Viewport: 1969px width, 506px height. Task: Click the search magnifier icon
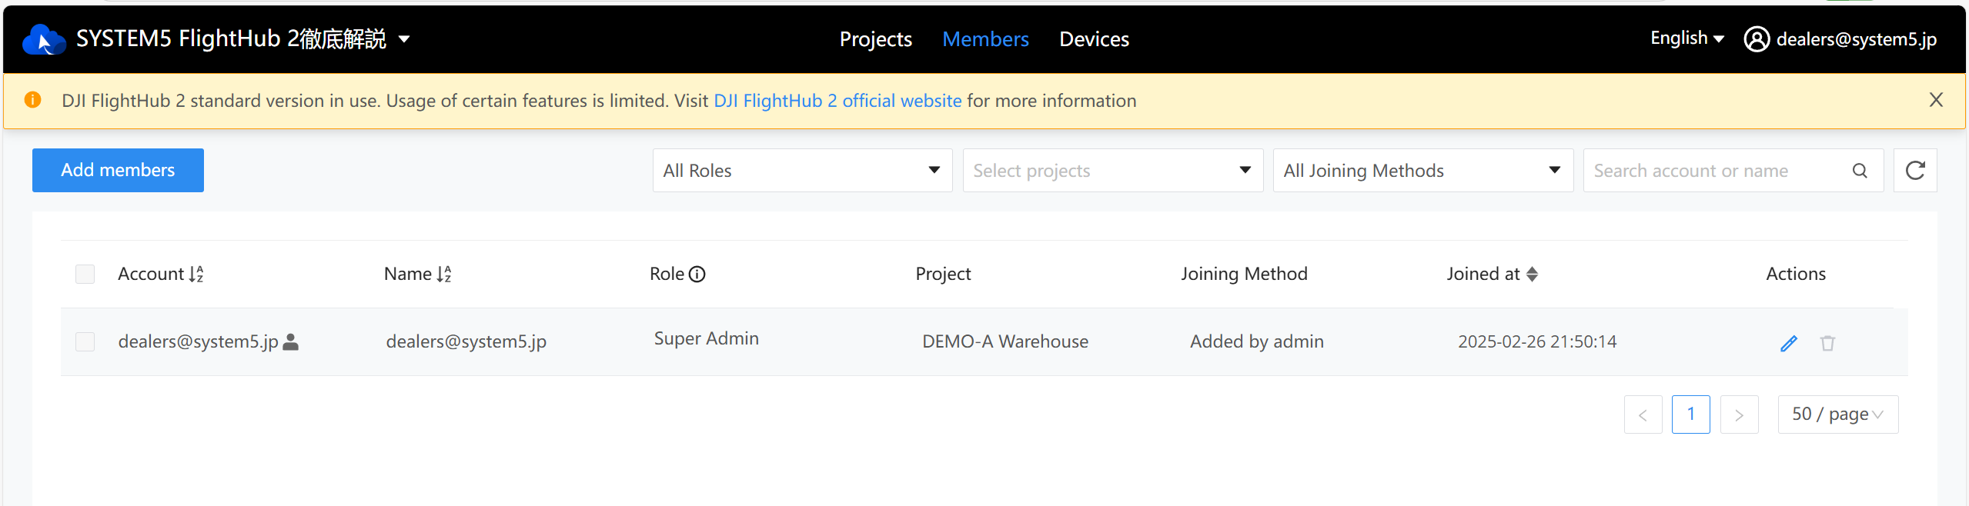(1860, 171)
